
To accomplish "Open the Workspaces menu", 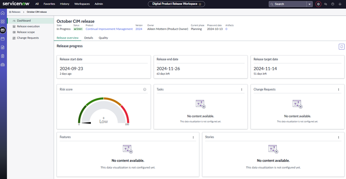I will pyautogui.click(x=82, y=4).
